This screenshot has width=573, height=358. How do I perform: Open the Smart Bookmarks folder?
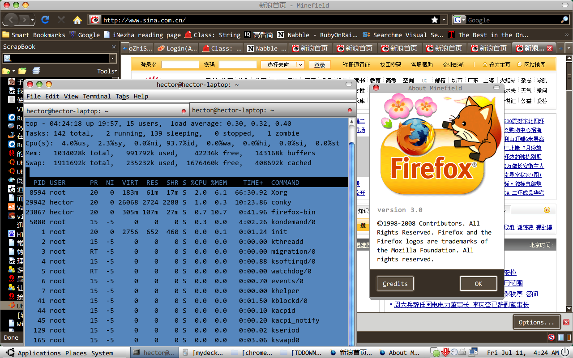tap(34, 35)
